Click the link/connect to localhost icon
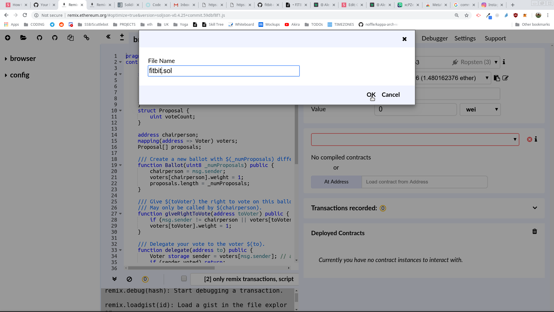This screenshot has width=554, height=312. pos(86,38)
